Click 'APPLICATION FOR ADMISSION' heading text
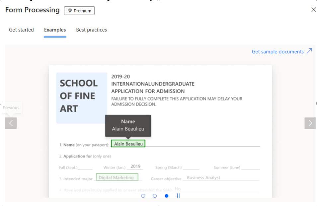 pyautogui.click(x=148, y=91)
